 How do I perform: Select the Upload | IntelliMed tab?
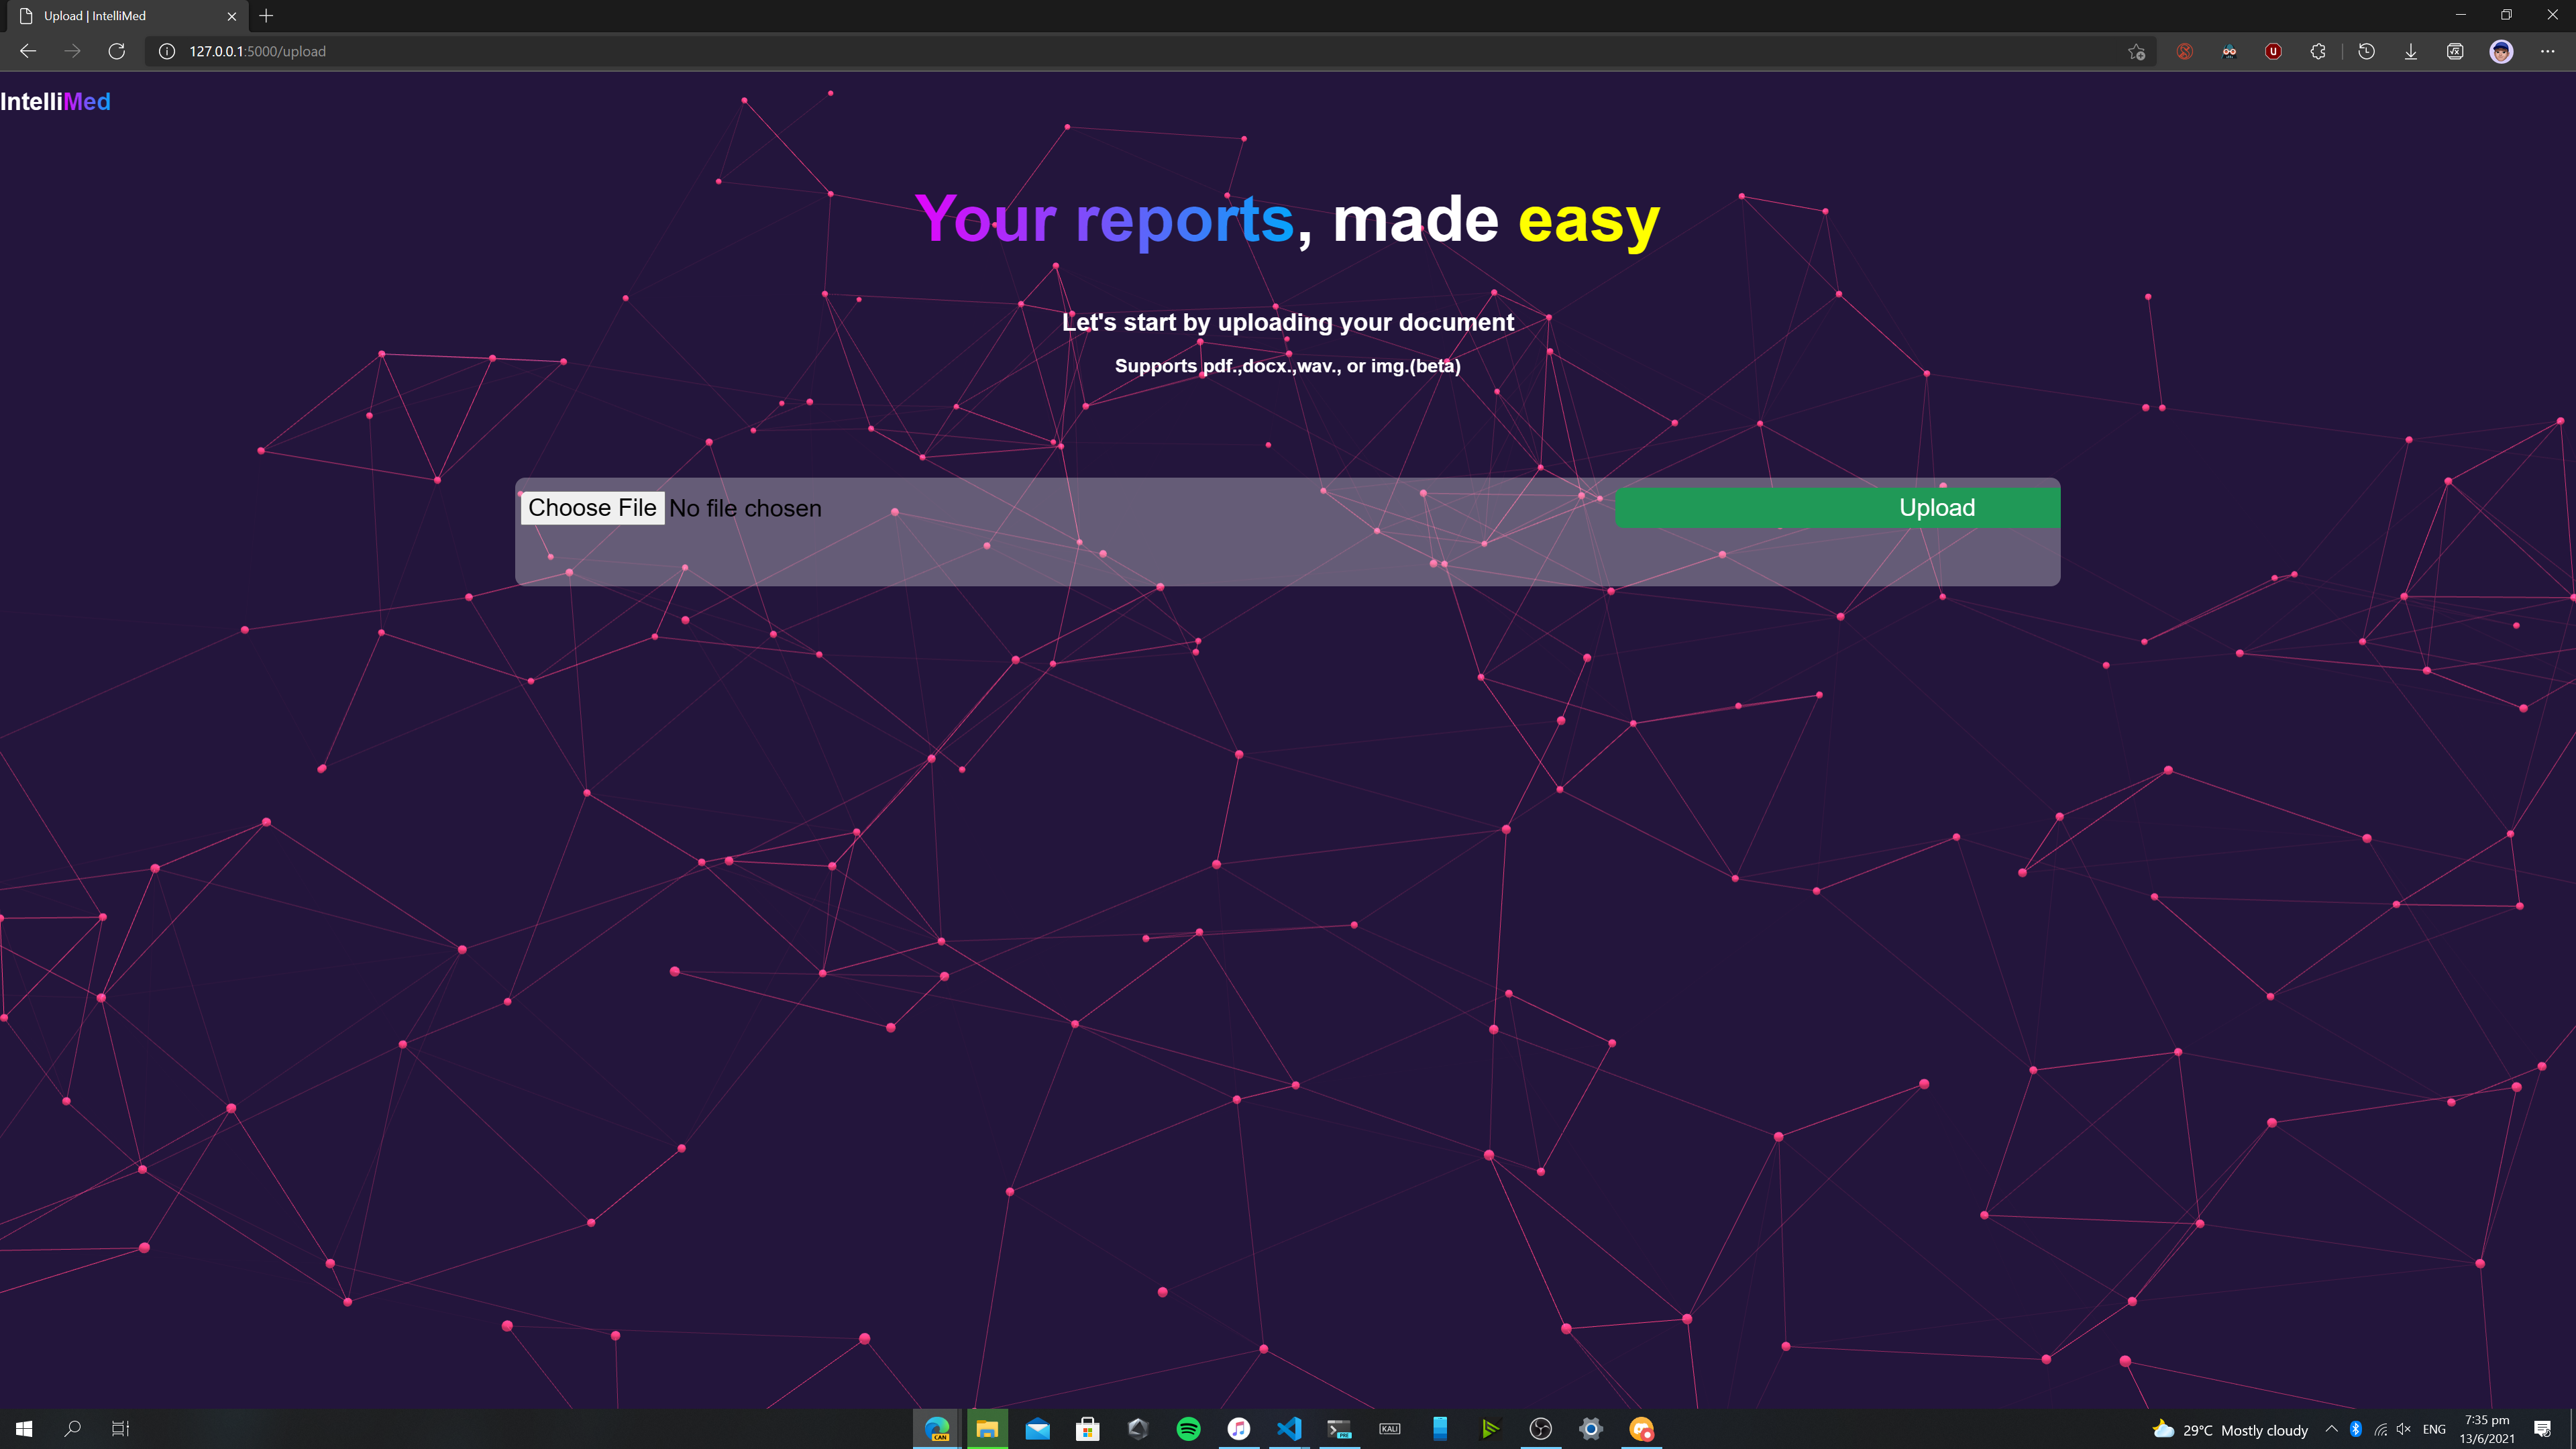click(120, 16)
